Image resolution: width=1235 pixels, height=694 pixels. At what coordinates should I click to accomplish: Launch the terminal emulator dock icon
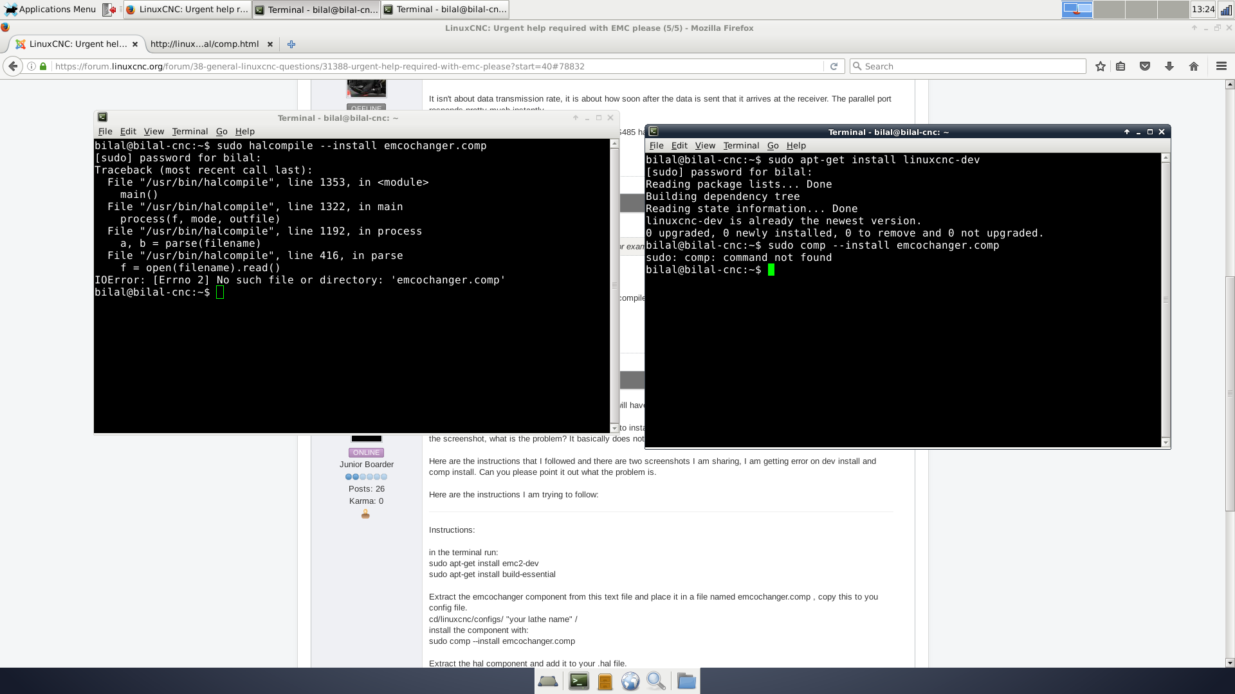point(579,681)
